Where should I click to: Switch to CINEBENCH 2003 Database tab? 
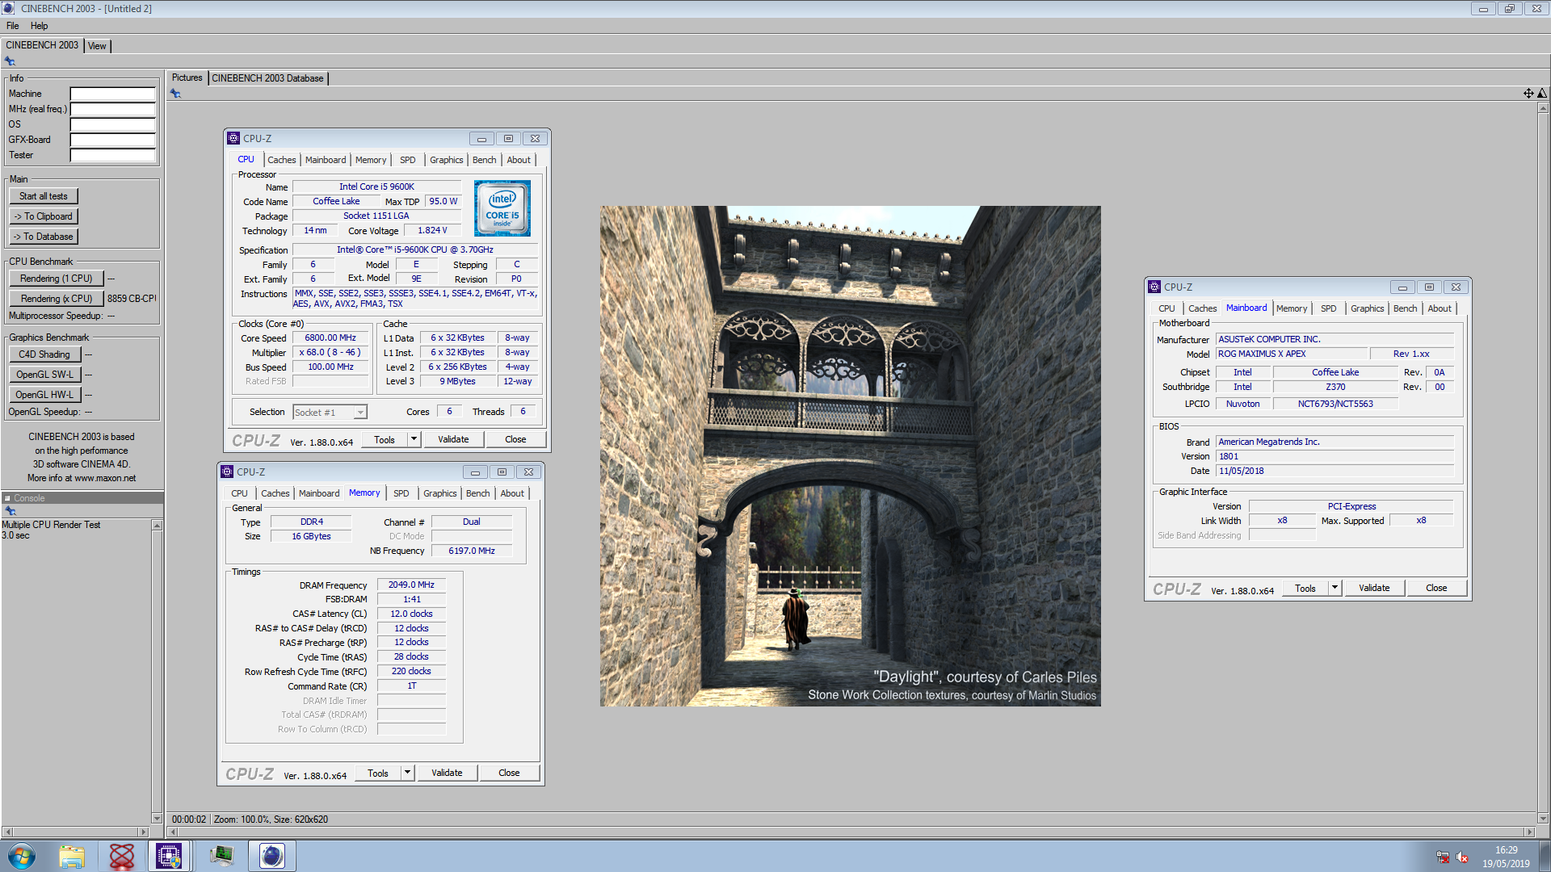267,78
